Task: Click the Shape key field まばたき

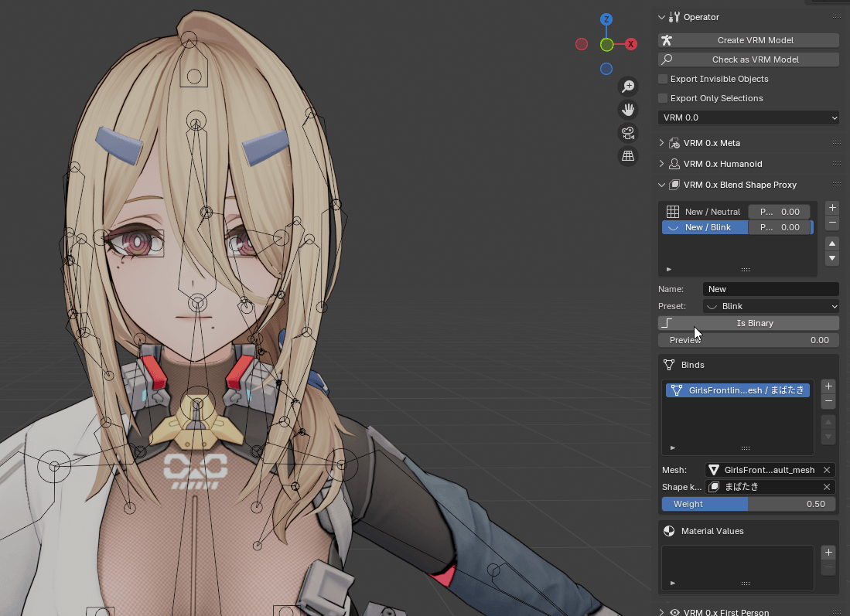Action: tap(763, 486)
